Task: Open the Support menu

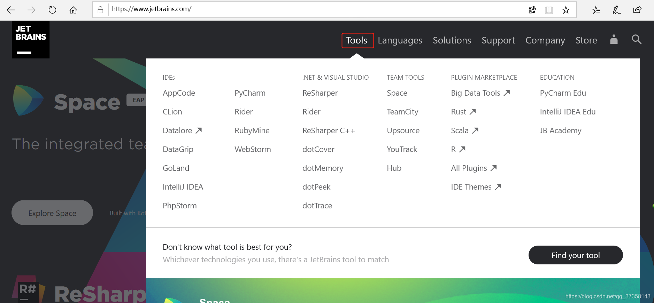Action: coord(498,40)
